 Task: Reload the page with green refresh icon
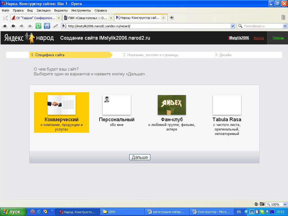pyautogui.click(x=38, y=26)
